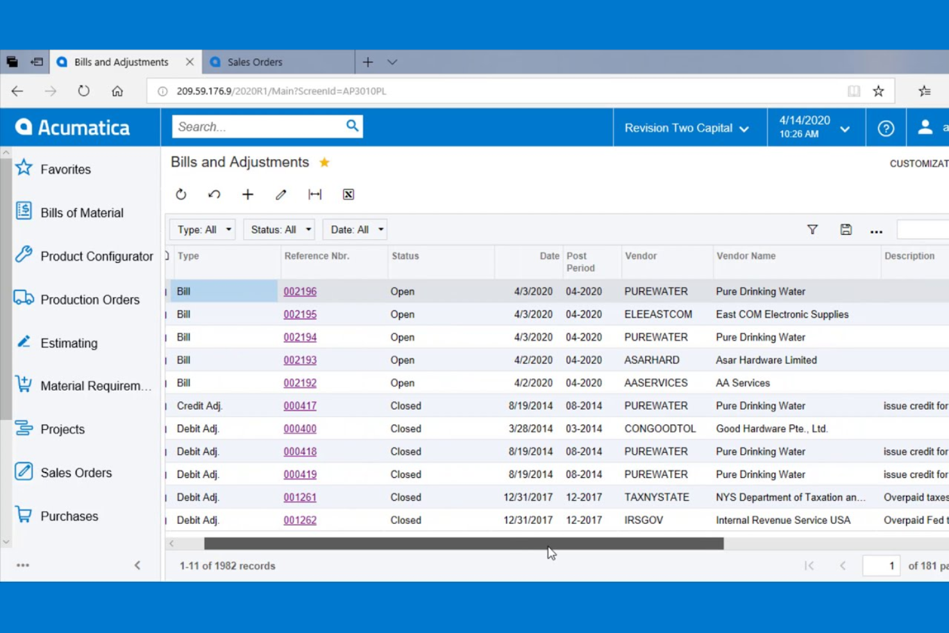This screenshot has width=949, height=633.
Task: Sort by the Vendor Name column header
Action: (x=746, y=256)
